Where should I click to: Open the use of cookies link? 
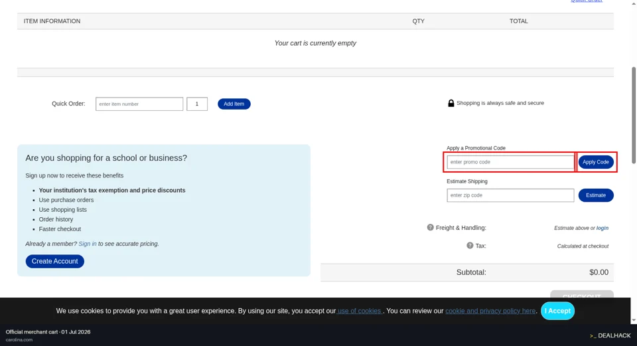click(x=360, y=311)
